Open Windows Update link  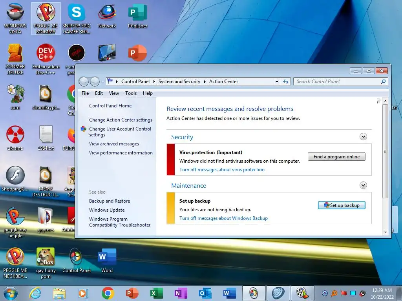point(107,210)
